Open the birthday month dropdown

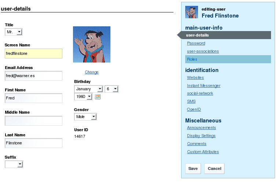(x=89, y=89)
